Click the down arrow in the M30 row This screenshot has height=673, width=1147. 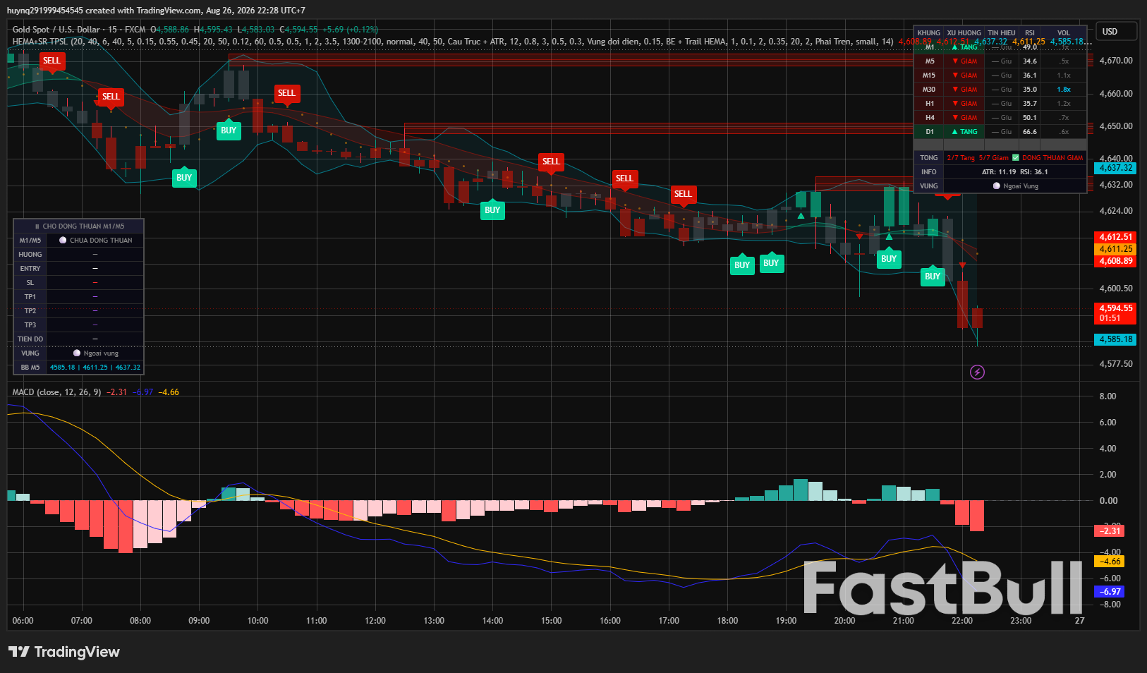(956, 90)
